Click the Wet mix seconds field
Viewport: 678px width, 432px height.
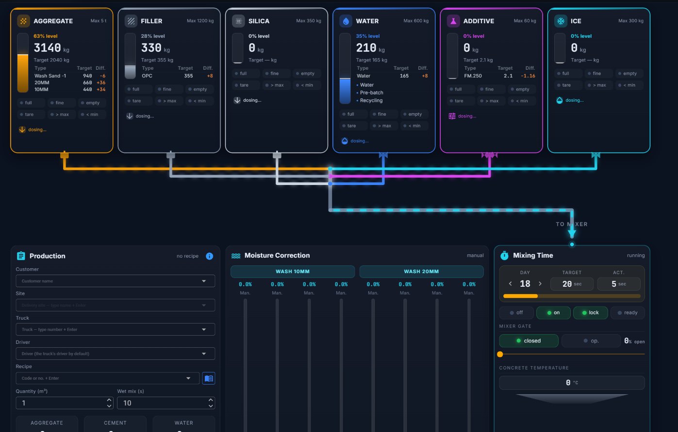(166, 403)
